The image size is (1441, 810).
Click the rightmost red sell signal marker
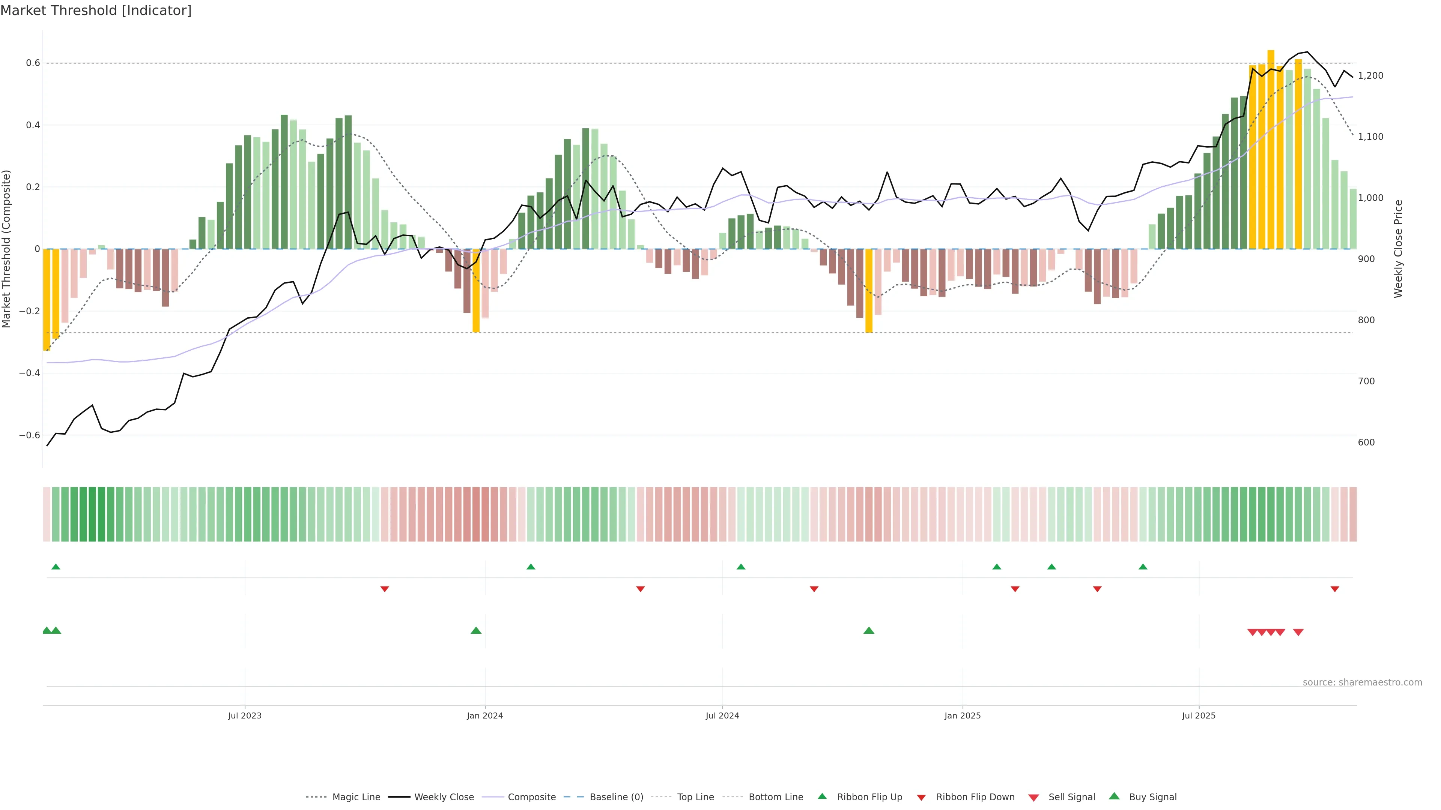pyautogui.click(x=1298, y=632)
